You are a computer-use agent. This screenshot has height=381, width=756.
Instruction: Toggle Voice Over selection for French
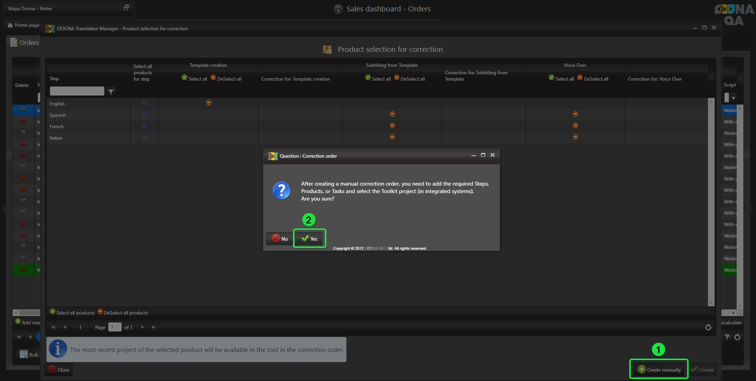point(575,125)
